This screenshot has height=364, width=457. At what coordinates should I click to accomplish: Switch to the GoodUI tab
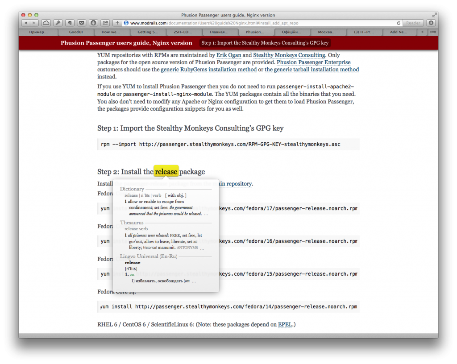pyautogui.click(x=76, y=32)
